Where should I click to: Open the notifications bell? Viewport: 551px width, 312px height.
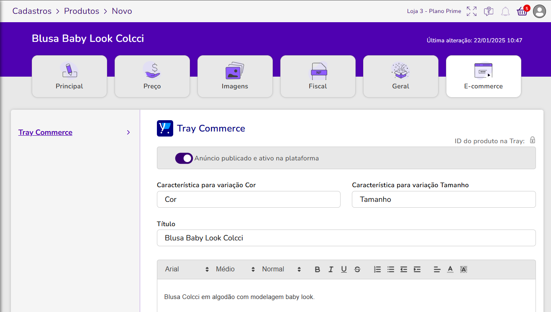pyautogui.click(x=505, y=11)
